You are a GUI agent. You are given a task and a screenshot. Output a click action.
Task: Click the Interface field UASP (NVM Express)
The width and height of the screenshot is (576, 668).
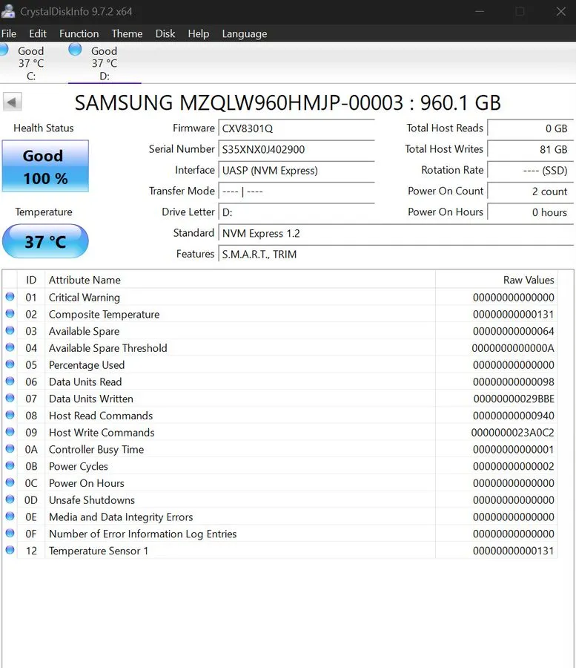tap(296, 171)
